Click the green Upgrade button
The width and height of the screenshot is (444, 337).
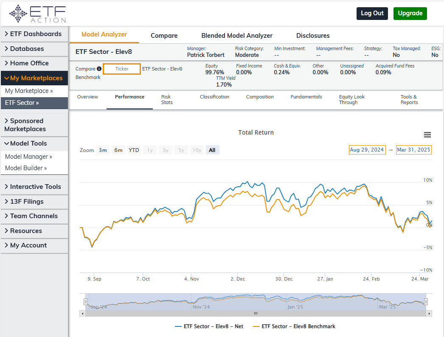click(x=410, y=13)
